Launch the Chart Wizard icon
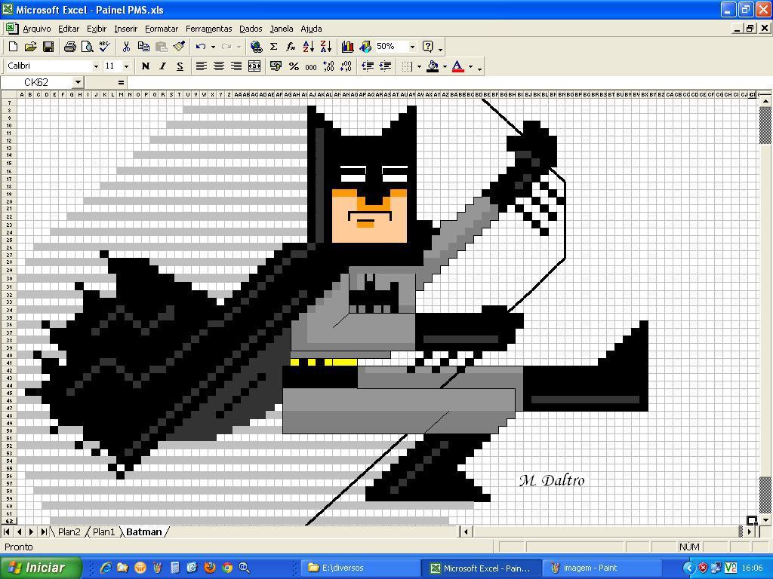Viewport: 773px width, 579px height. [347, 47]
